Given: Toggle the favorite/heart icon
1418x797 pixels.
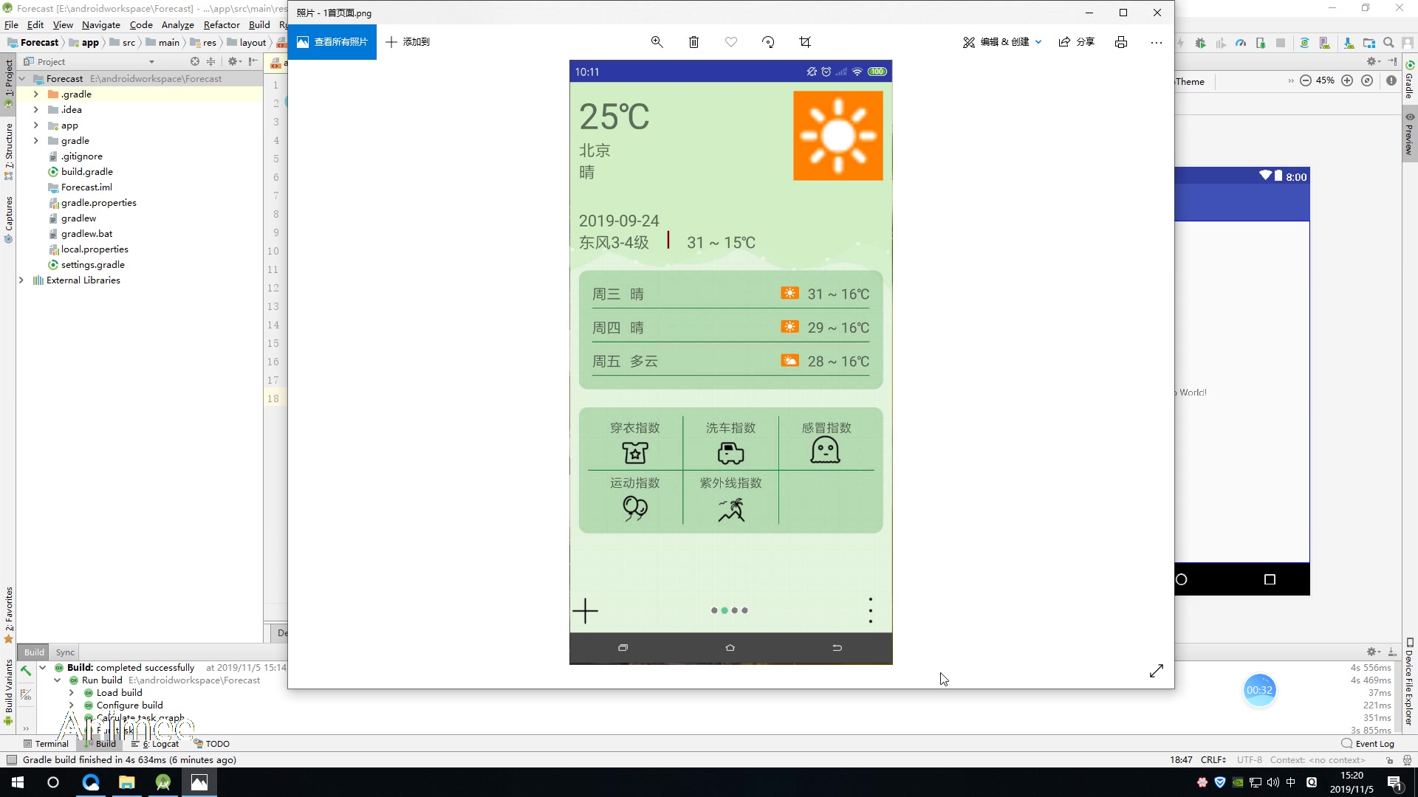Looking at the screenshot, I should [x=731, y=42].
